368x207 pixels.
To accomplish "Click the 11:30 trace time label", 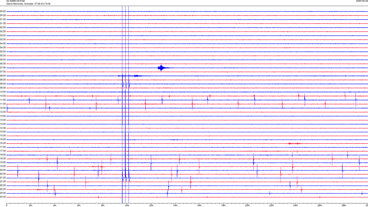I will 3,104.
